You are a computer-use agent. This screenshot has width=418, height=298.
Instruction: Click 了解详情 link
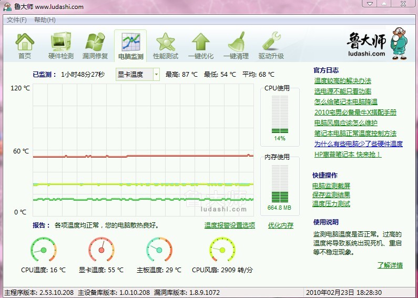click(x=390, y=265)
